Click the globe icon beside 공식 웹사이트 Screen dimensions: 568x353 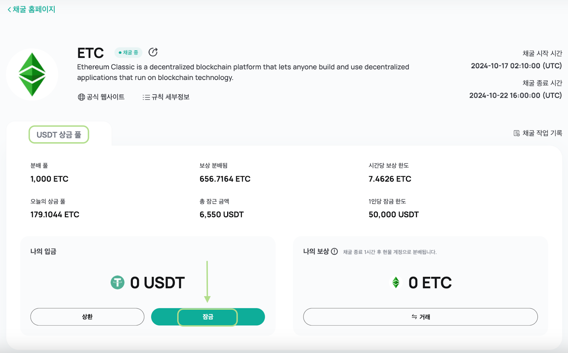click(81, 97)
